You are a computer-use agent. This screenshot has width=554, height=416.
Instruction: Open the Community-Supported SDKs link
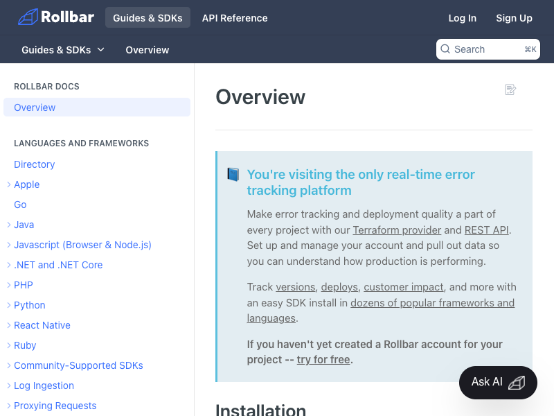[78, 365]
